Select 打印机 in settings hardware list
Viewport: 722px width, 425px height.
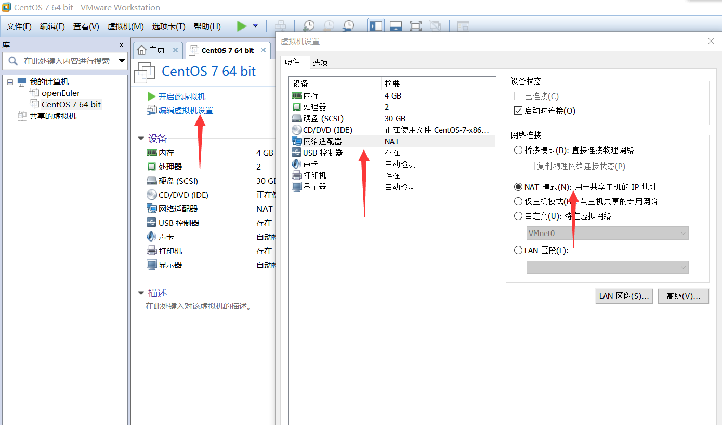(392, 175)
